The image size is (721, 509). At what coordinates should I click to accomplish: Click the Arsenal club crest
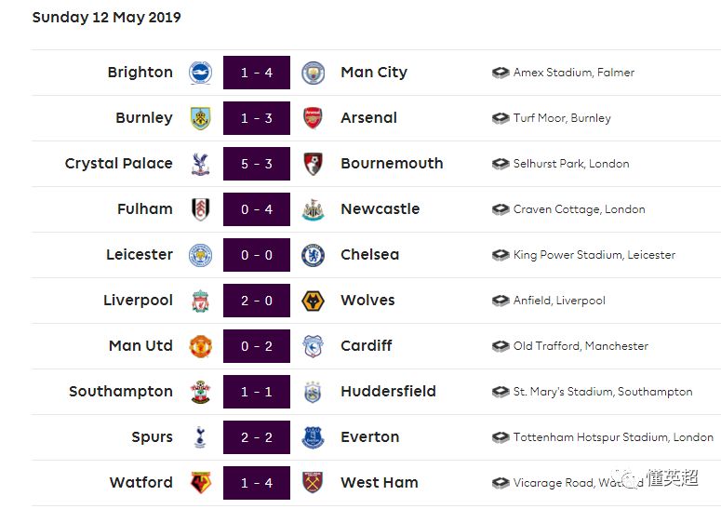(313, 117)
